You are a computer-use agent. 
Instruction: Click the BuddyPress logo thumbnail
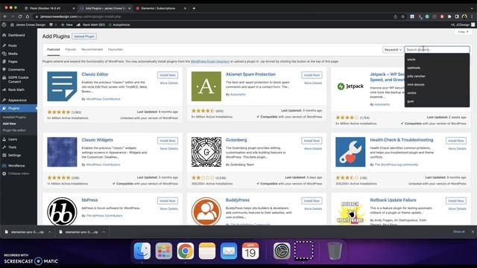[206, 211]
